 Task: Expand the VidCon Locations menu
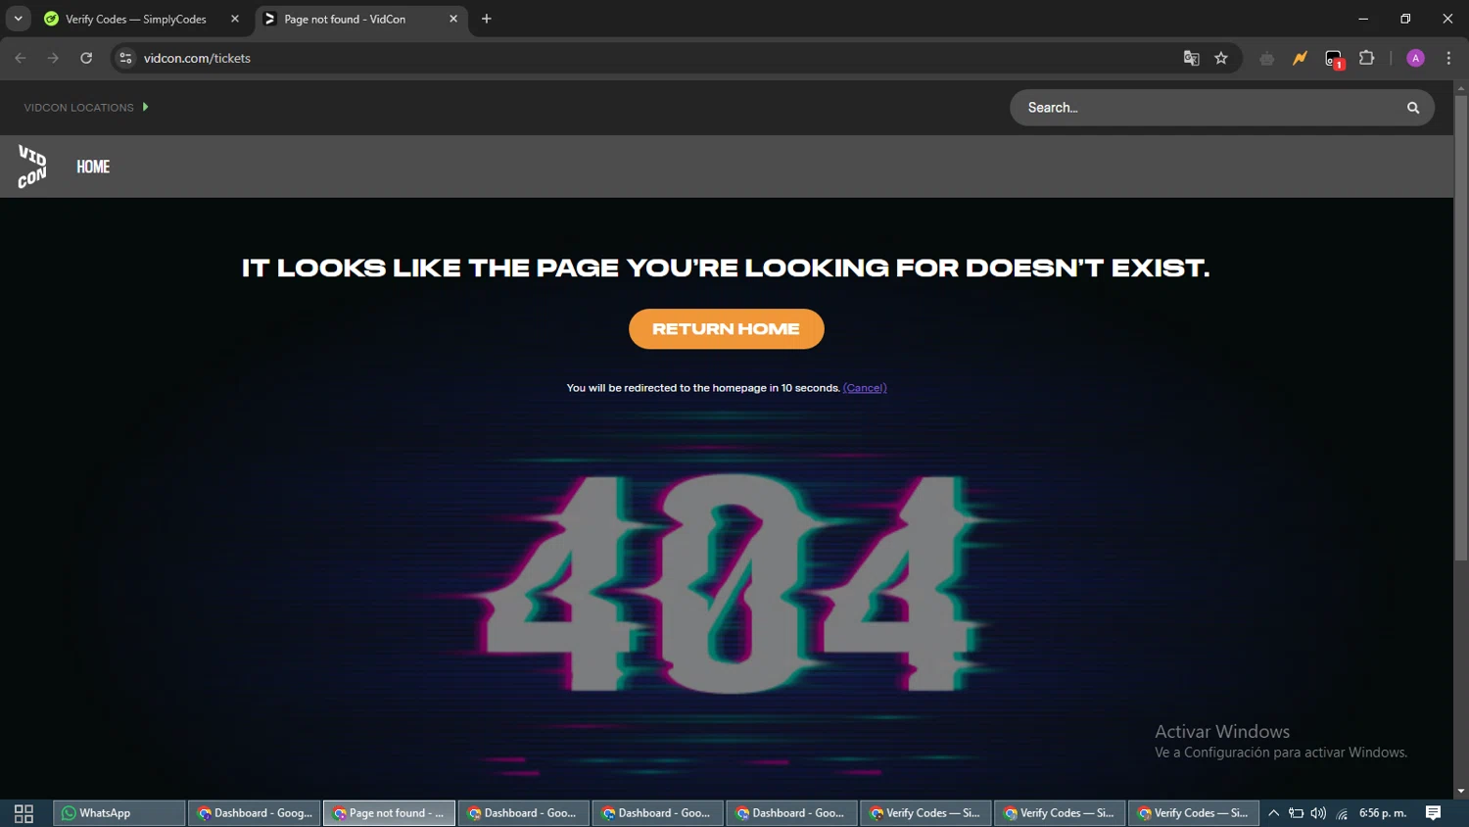[86, 108]
